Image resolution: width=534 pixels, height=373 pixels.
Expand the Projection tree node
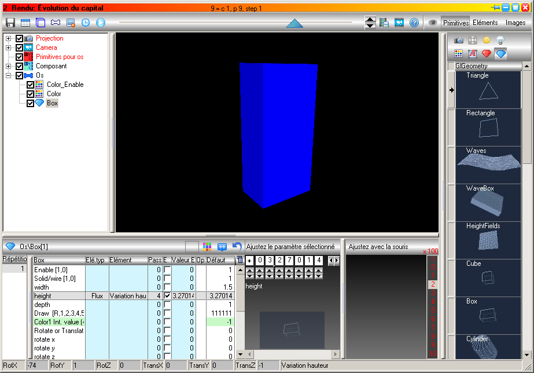[9, 39]
